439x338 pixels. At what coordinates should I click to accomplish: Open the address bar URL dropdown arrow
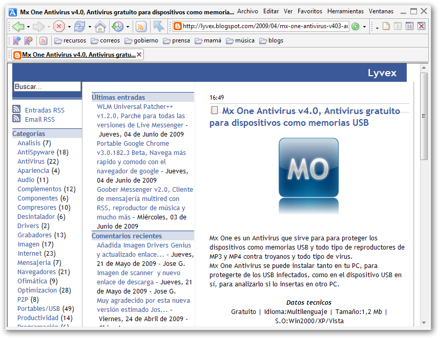point(364,27)
